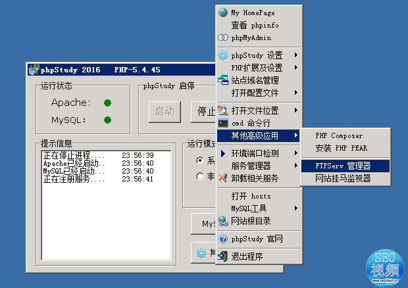Select 退出程序 menu entry

[259, 256]
